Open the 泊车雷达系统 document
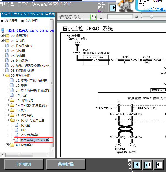 coord(30,135)
